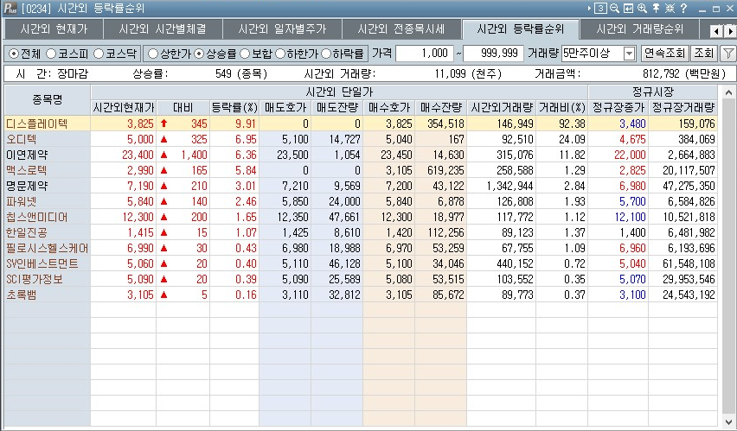Click the 대비 column header
The image size is (737, 431).
point(183,107)
